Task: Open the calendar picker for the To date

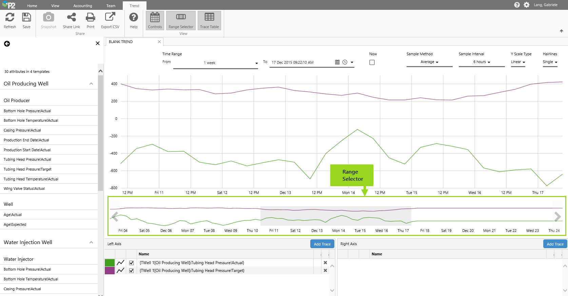Action: pos(337,62)
